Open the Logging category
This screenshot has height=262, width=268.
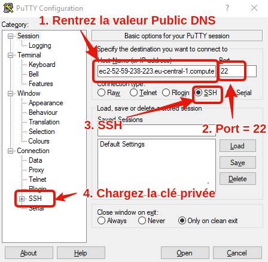pos(40,45)
